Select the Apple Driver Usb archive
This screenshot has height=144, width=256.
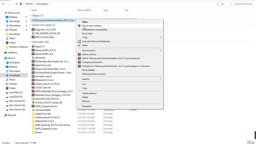coord(43,65)
